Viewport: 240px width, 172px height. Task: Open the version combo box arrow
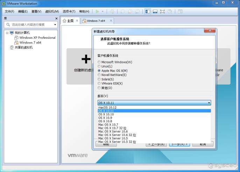pos(209,103)
